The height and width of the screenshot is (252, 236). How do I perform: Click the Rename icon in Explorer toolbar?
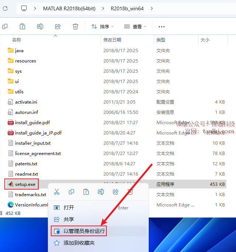click(x=40, y=26)
